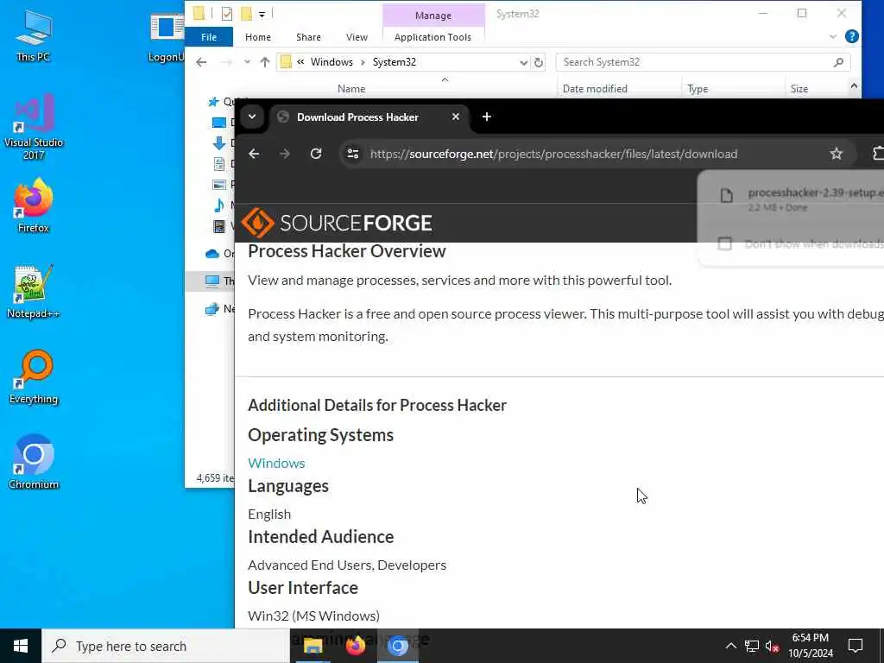This screenshot has height=663, width=884.
Task: Sort by the Type column header
Action: coord(698,89)
